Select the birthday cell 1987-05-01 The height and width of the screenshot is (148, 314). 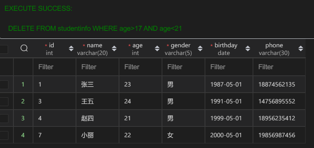(229, 85)
